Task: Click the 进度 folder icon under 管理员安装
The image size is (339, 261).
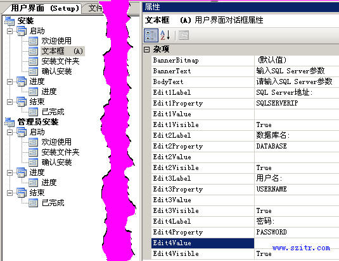Action: point(22,173)
